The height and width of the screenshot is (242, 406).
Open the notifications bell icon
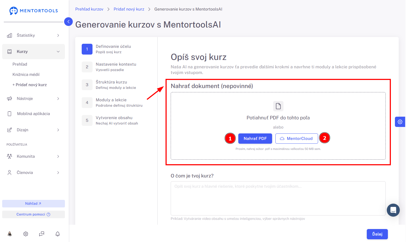click(x=58, y=234)
